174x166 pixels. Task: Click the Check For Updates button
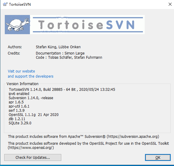[x=33, y=157]
